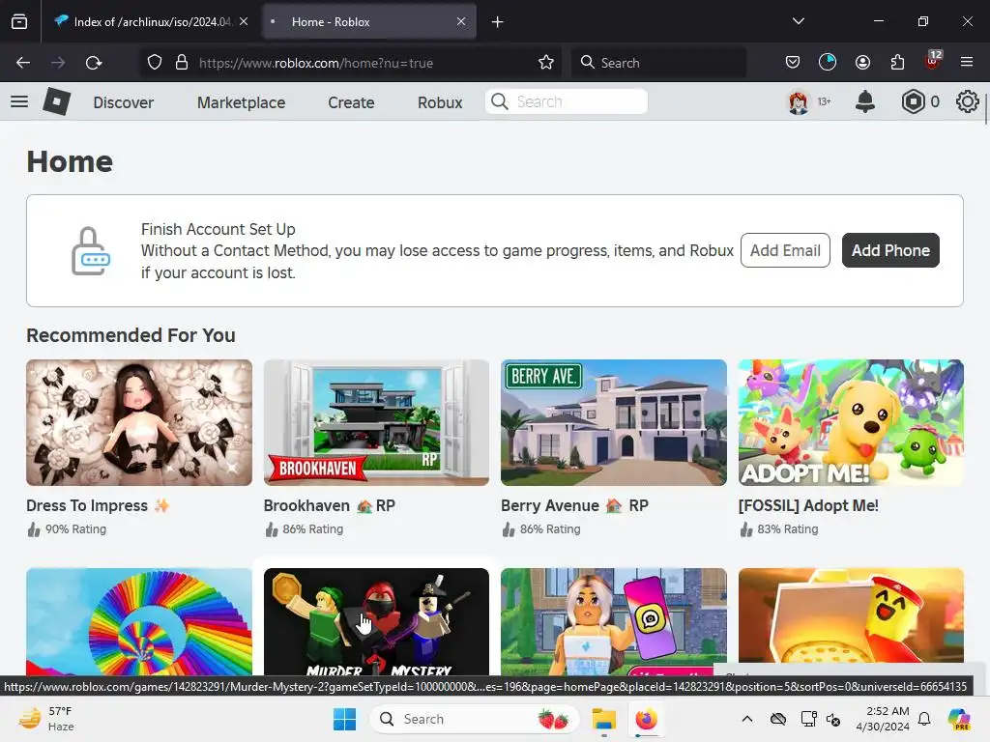The height and width of the screenshot is (742, 990).
Task: Click the 90% Rating text
Action: pos(75,529)
